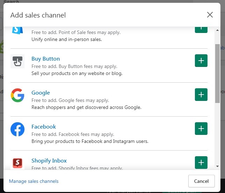Open the Buy Button link

[45, 59]
